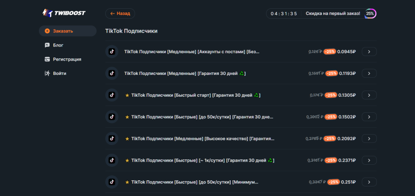Click TikTok icon of Быстрый старт service
Screen dimensions: 415x196
112,95
